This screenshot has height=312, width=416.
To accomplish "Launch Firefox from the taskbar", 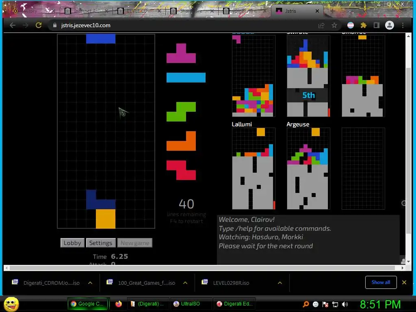I will tap(119, 304).
